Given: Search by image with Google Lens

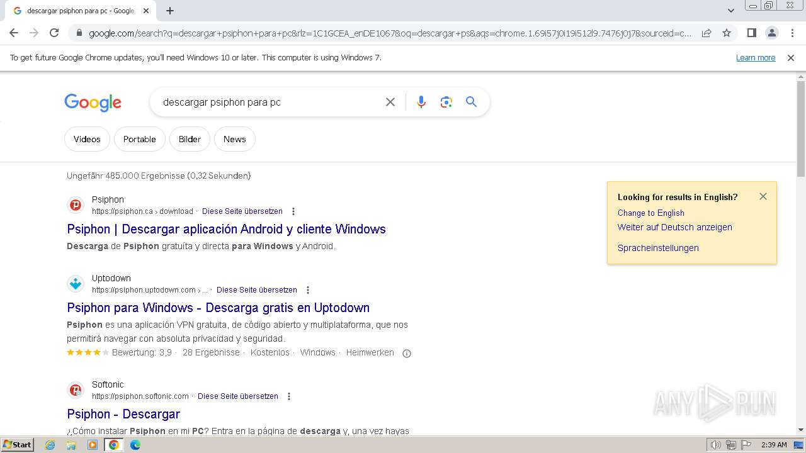Looking at the screenshot, I should (446, 102).
